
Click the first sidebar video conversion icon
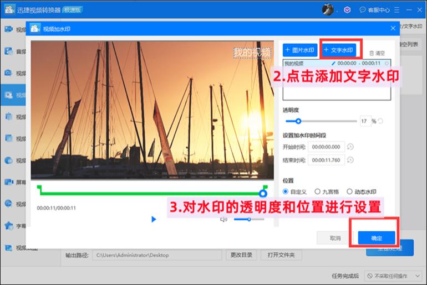tap(9, 29)
